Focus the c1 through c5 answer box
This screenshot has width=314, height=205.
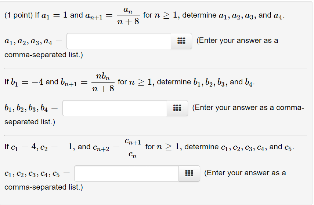[x=127, y=173]
